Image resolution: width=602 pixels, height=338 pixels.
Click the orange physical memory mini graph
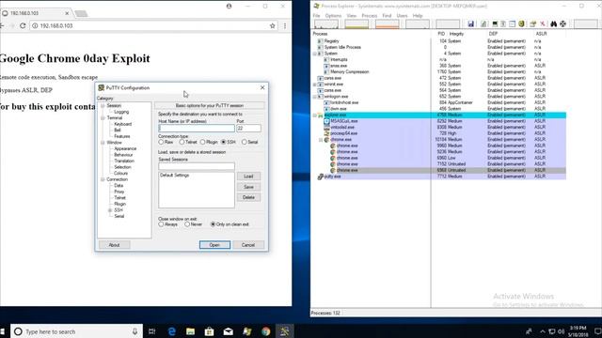point(387,23)
